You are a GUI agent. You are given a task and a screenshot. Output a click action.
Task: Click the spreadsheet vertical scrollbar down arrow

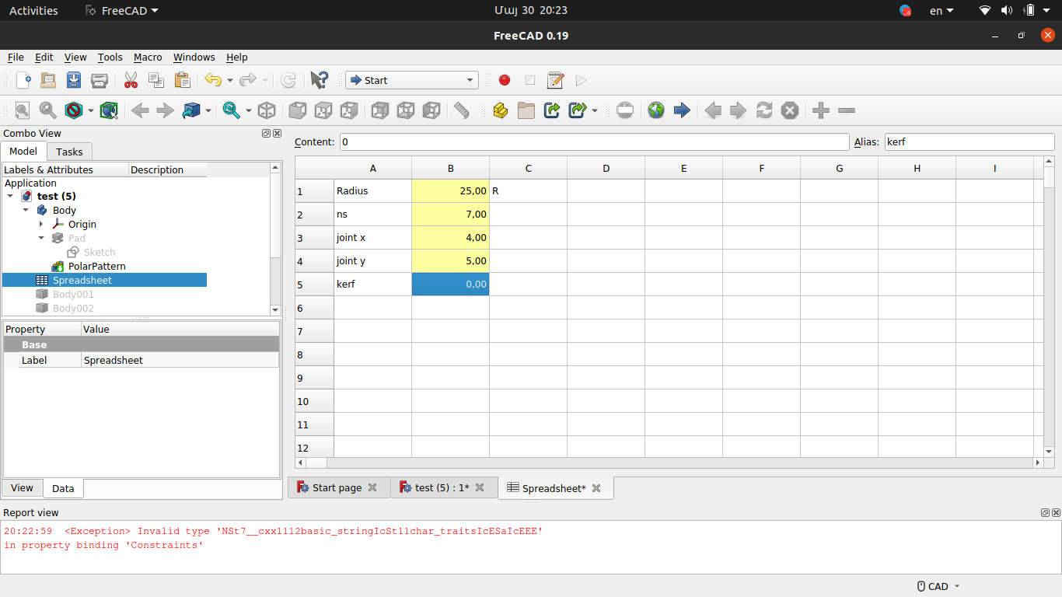1049,452
